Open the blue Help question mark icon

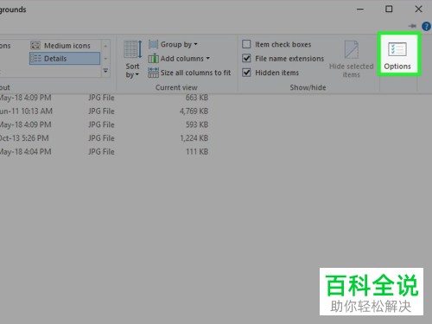coord(426,26)
